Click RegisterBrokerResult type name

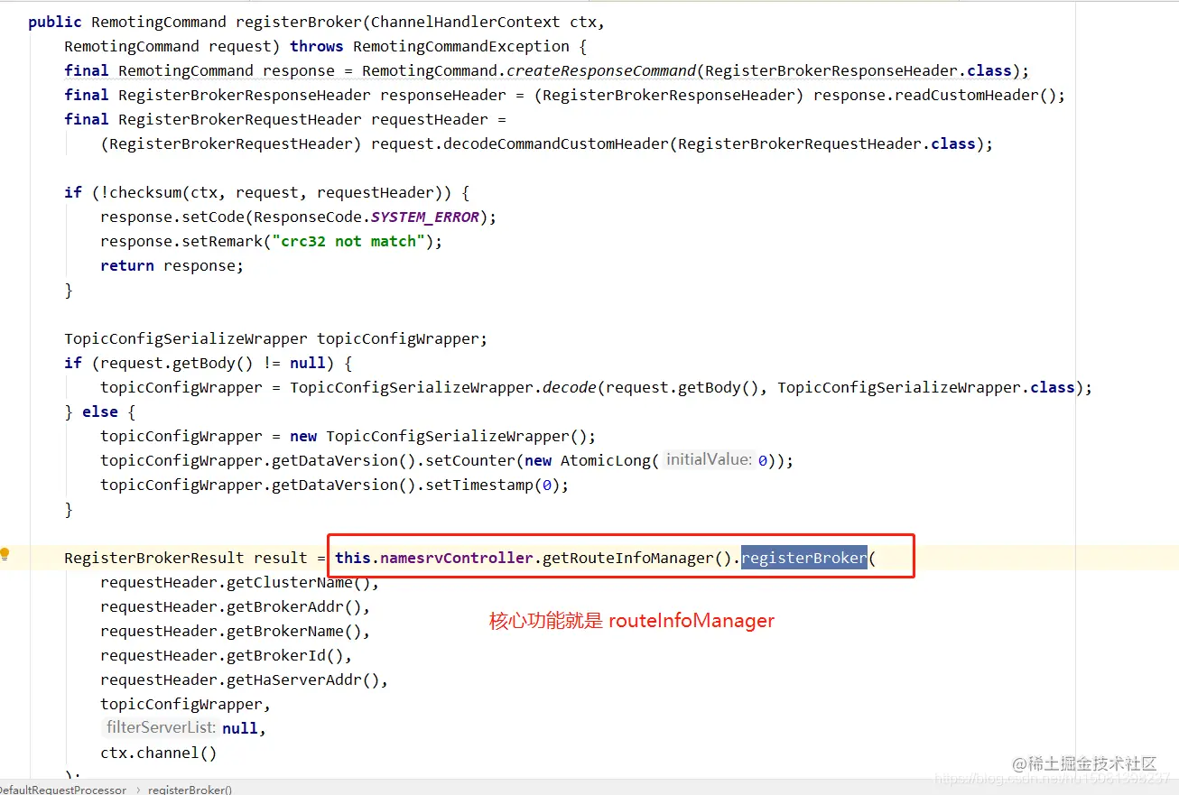(x=154, y=558)
